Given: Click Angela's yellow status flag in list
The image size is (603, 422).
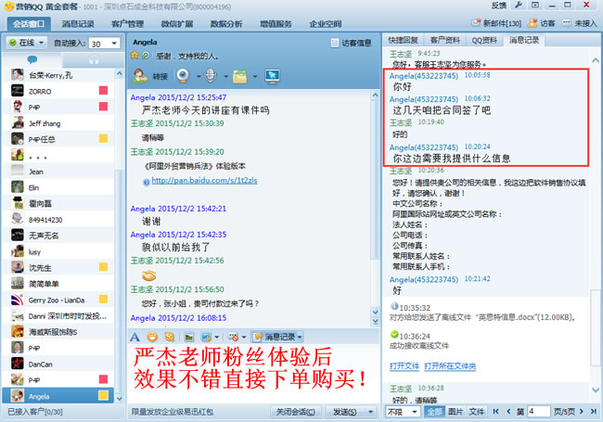Looking at the screenshot, I should [x=103, y=395].
